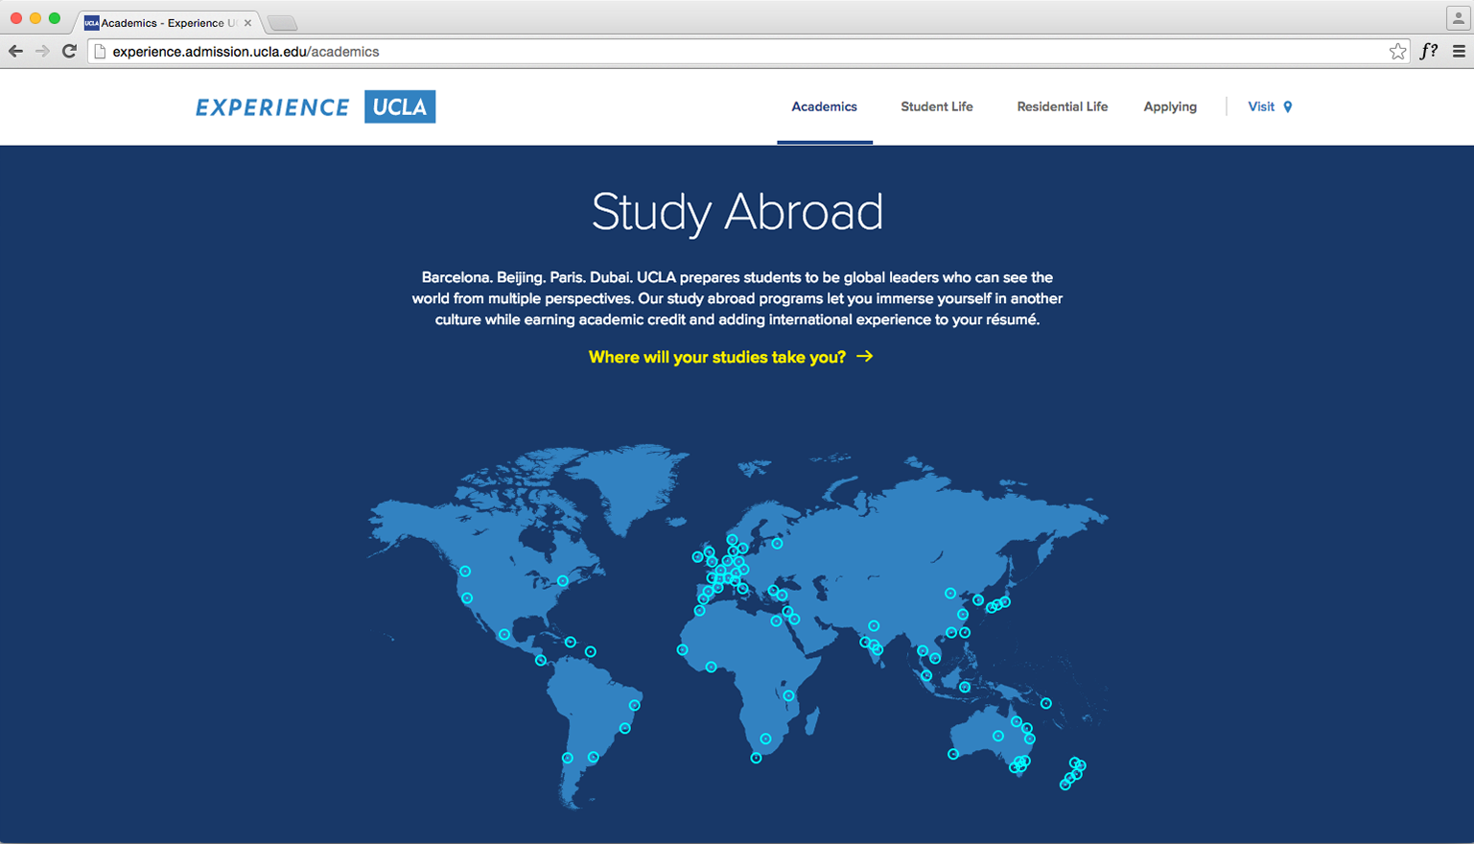1474x844 pixels.
Task: Click the Chrome user profile icon
Action: tap(1458, 18)
